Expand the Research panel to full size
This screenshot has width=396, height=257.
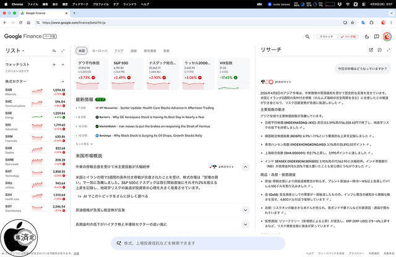388,50
